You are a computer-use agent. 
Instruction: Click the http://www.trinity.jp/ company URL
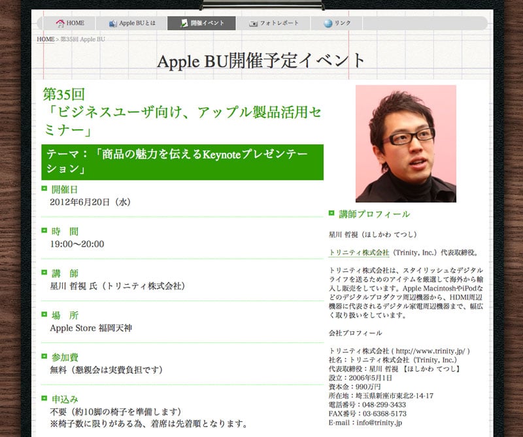tap(431, 351)
